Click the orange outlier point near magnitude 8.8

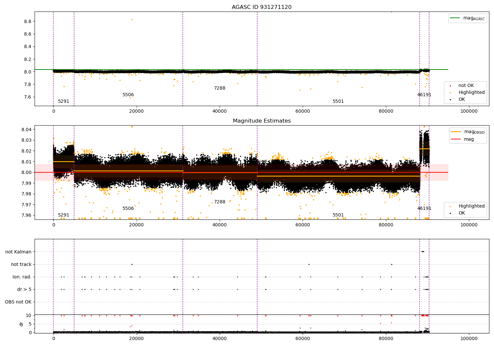[x=132, y=19]
